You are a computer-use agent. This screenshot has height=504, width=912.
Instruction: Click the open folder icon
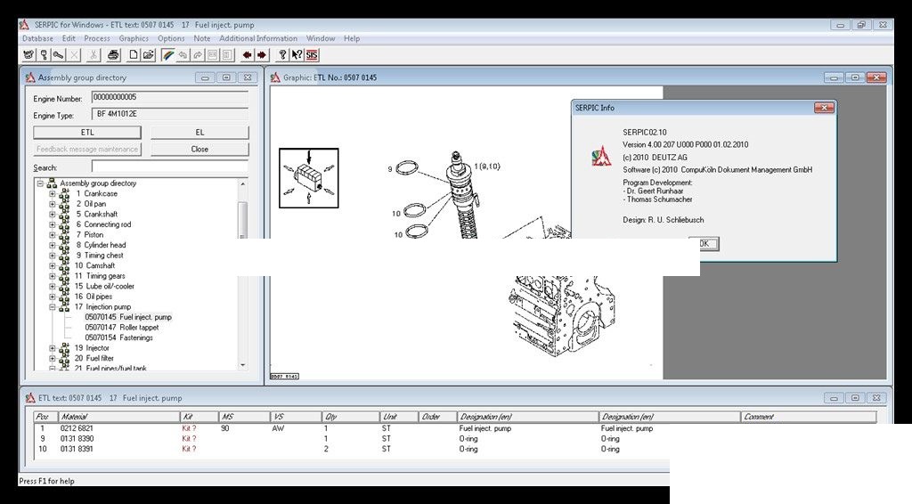pyautogui.click(x=149, y=54)
